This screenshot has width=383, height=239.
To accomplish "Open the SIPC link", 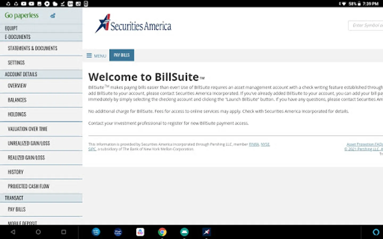I will (92, 149).
